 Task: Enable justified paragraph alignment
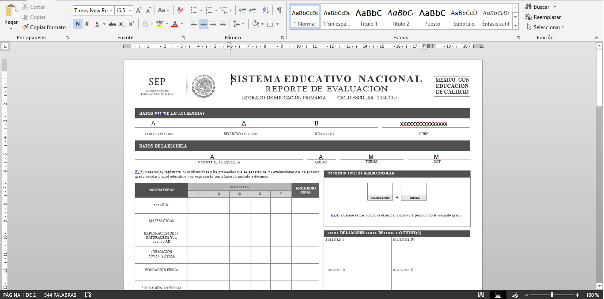tap(223, 24)
